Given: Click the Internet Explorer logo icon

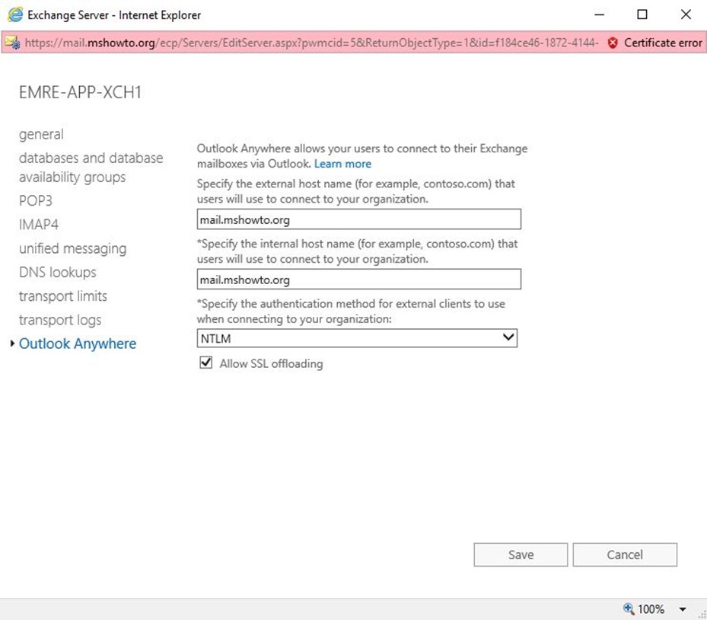Looking at the screenshot, I should coord(15,15).
